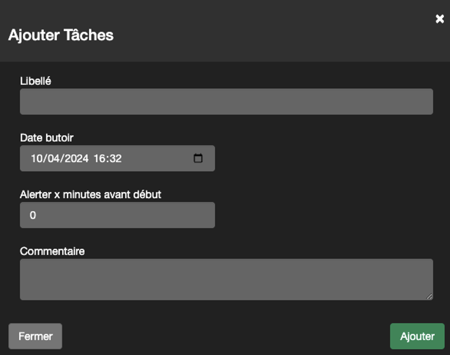The image size is (450, 355).
Task: Click the Alerter x minutes avant début label
Action: 90,195
